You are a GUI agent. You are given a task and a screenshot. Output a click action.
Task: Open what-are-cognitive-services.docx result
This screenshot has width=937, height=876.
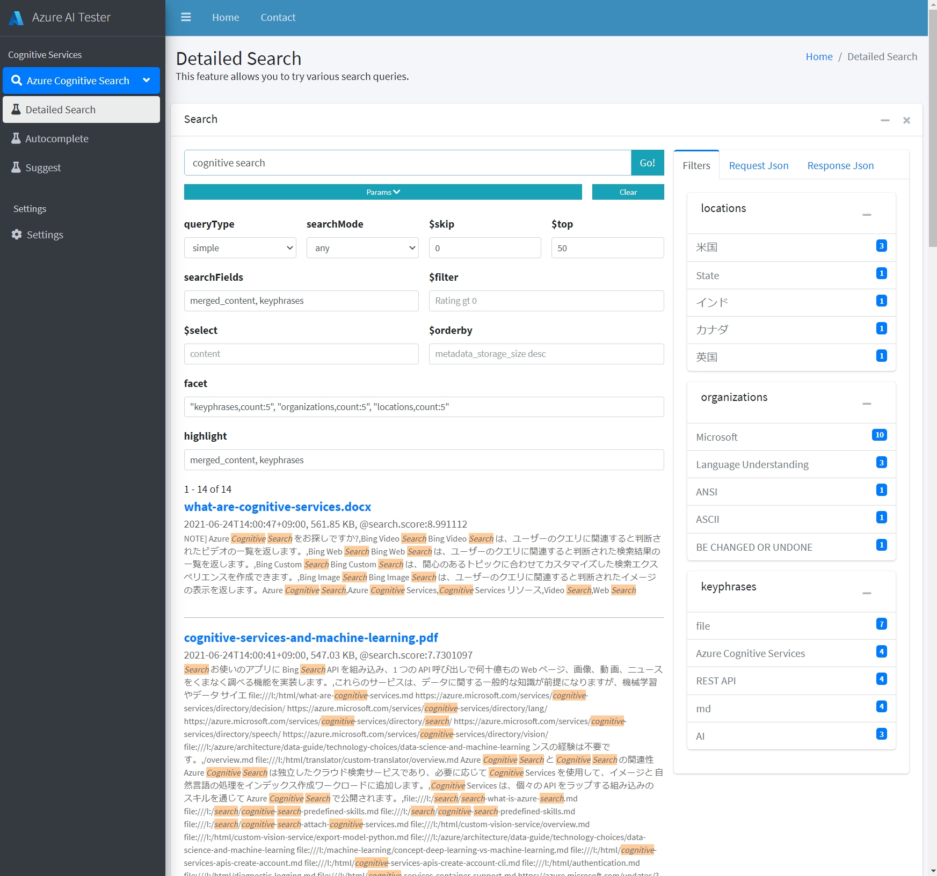click(278, 507)
